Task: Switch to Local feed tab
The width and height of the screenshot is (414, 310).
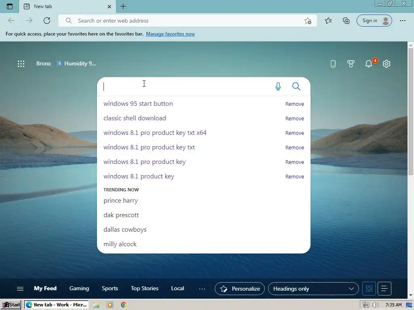Action: tap(178, 288)
